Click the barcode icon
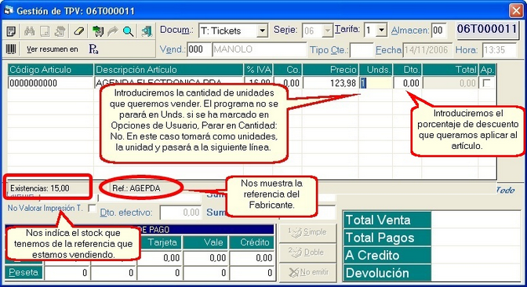The width and height of the screenshot is (527, 287). (x=11, y=49)
